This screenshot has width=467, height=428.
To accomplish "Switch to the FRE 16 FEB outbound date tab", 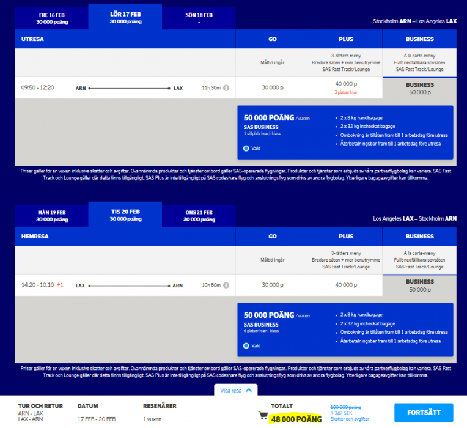I will [x=52, y=18].
